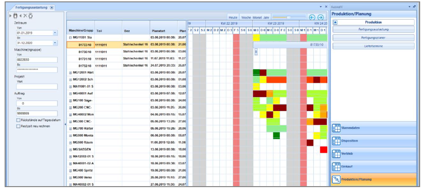Click the Fertigungsplaner button
Screen dimensions: 422x188
373,38
